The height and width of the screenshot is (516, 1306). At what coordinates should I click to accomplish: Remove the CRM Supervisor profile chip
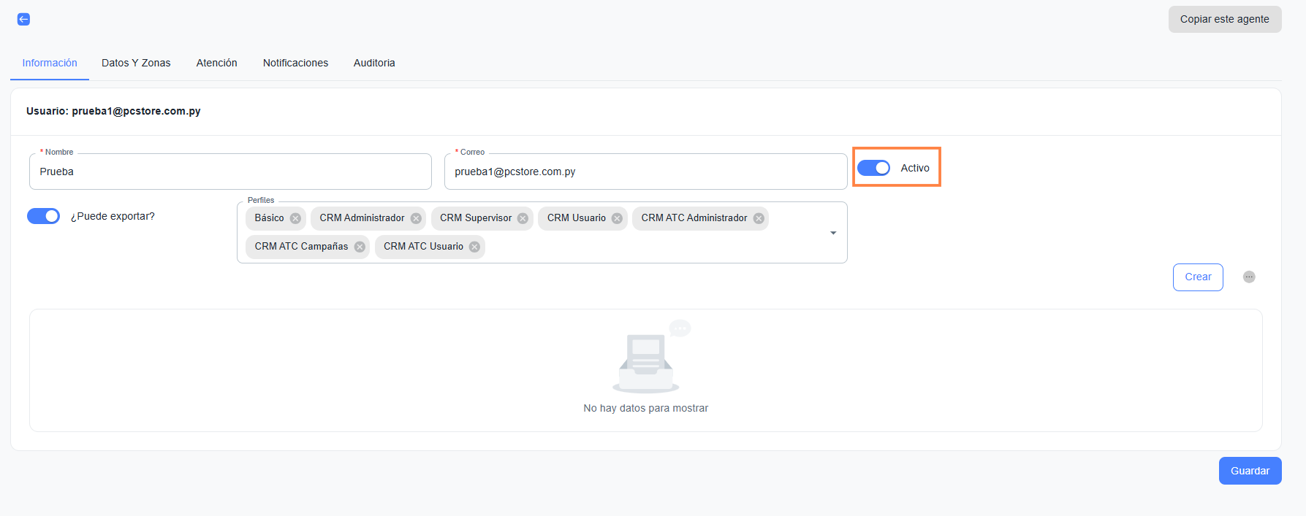523,218
